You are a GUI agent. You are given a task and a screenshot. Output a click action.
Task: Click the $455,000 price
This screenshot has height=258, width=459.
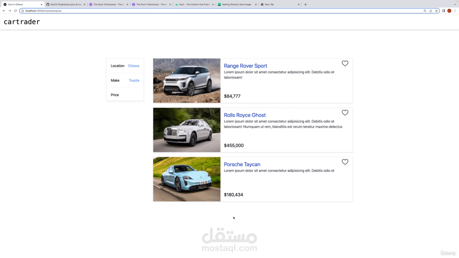[234, 145]
